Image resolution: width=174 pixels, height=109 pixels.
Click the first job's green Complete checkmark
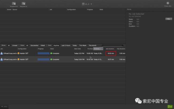(x=51, y=53)
